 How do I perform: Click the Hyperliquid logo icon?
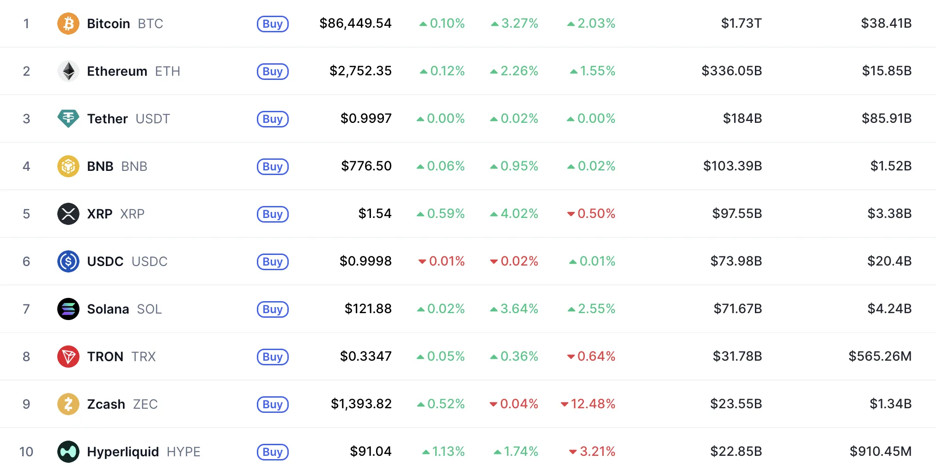68,452
